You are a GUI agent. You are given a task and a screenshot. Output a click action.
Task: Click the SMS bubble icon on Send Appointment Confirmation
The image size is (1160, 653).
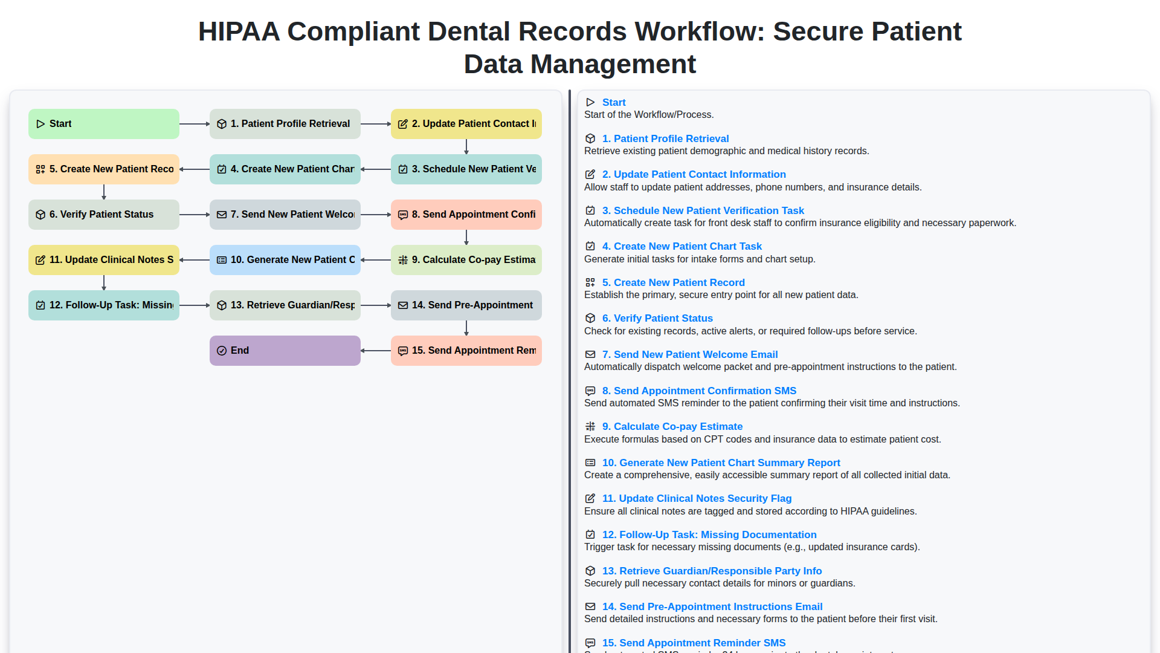coord(403,214)
